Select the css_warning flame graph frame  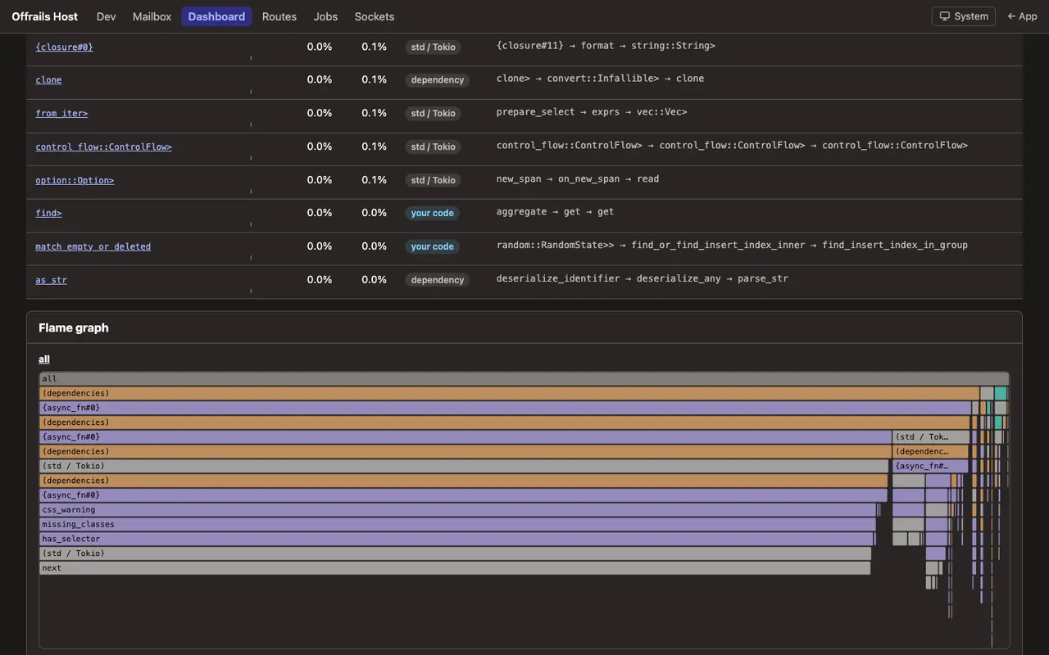pyautogui.click(x=458, y=510)
